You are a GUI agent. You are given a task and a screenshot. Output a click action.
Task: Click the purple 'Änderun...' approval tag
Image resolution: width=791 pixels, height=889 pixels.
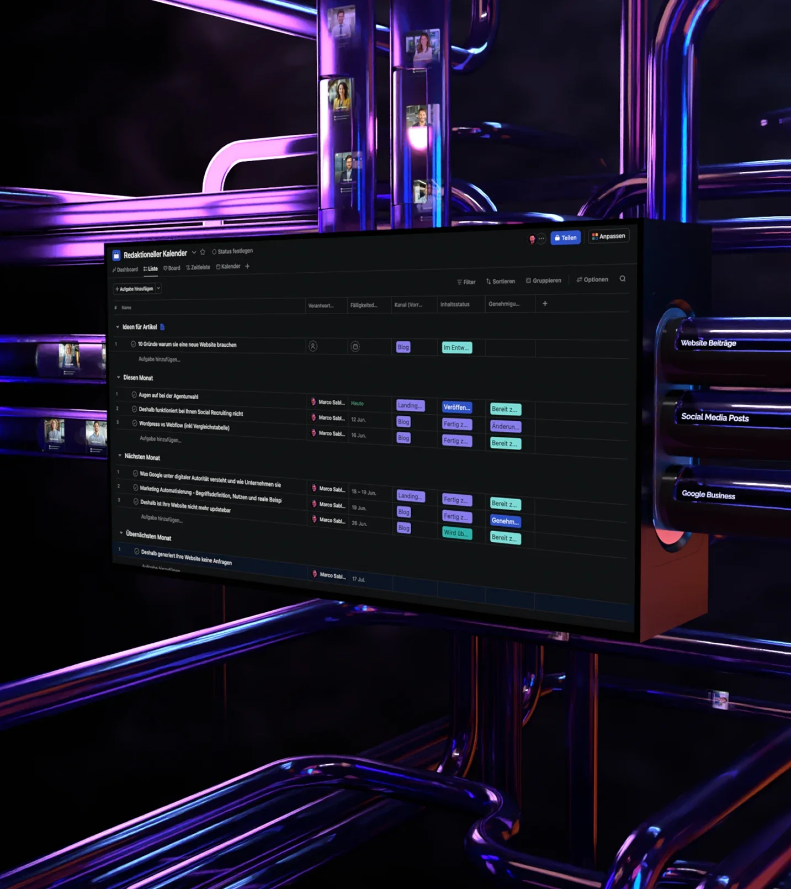click(505, 426)
